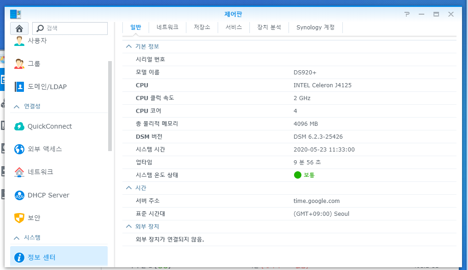
Task: Switch to the 네트워크 tab
Action: click(168, 28)
